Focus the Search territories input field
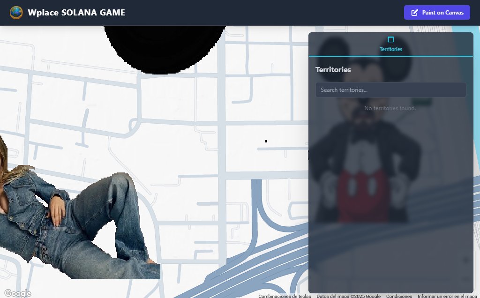Viewport: 480px width, 298px height. pyautogui.click(x=390, y=90)
